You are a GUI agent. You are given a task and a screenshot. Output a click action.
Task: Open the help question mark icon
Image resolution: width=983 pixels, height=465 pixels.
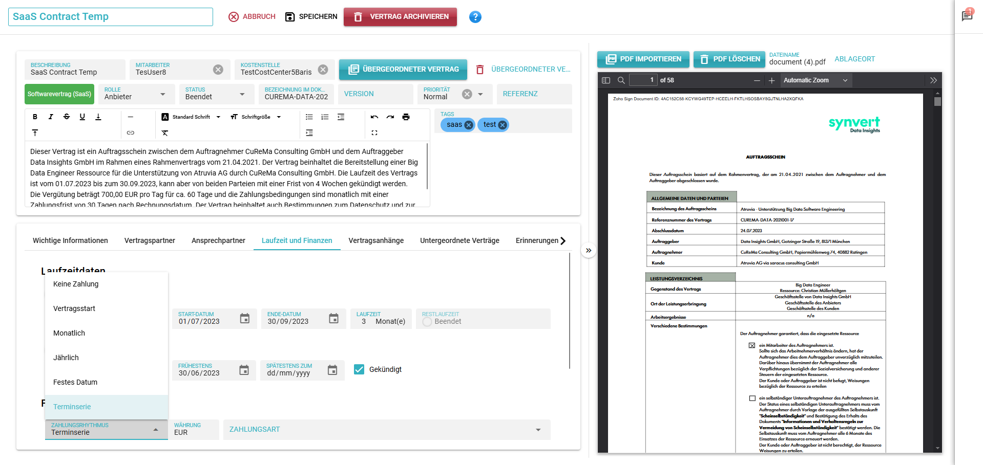coord(475,17)
